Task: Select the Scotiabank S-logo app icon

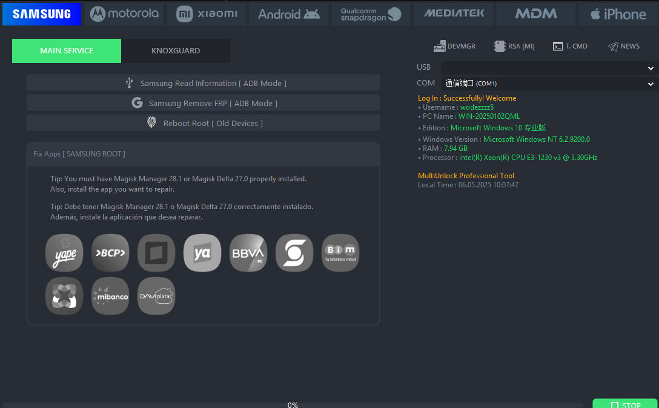Action: click(294, 253)
